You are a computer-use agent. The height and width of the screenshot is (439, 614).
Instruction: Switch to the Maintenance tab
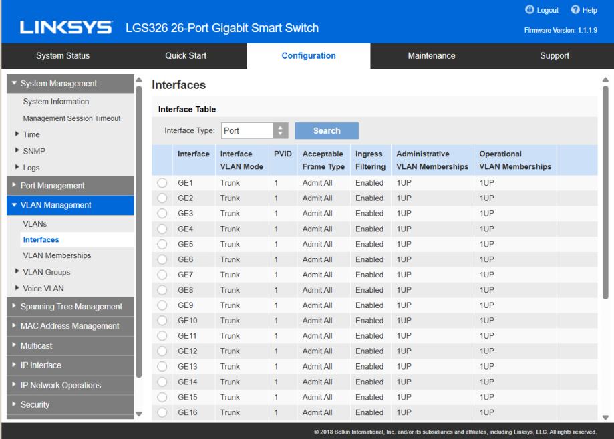pyautogui.click(x=432, y=56)
